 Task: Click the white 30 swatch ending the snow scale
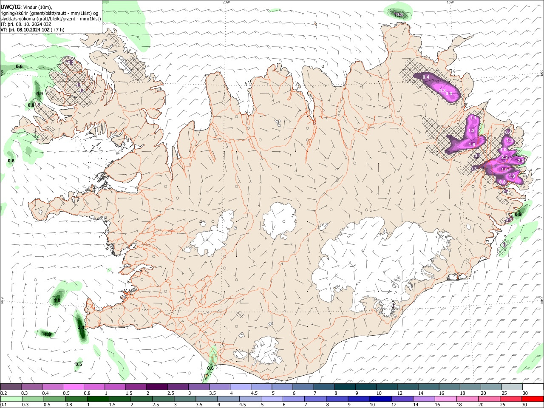point(533,387)
